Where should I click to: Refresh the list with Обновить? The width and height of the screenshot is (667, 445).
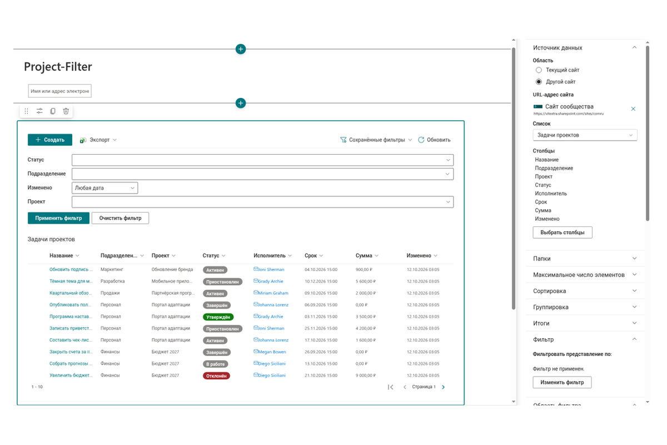(x=434, y=140)
